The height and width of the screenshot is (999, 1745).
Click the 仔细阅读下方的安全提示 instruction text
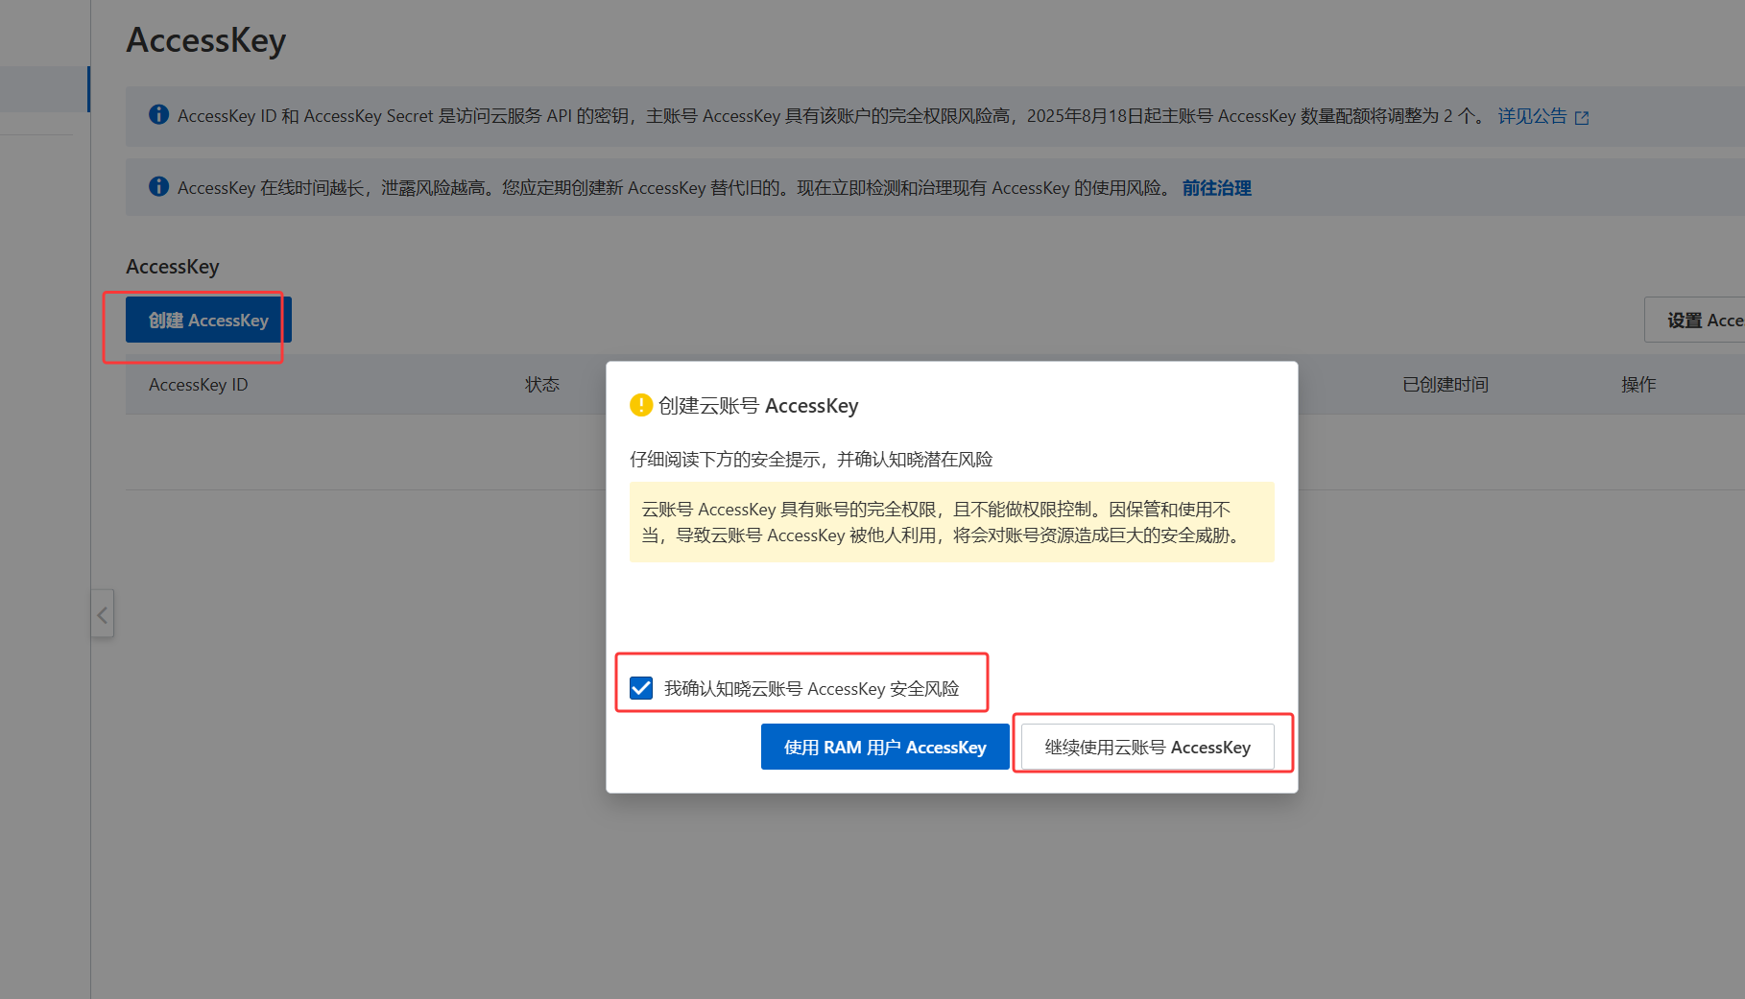(x=811, y=459)
